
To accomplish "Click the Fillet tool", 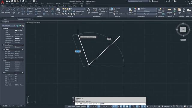I will pos(46,11).
